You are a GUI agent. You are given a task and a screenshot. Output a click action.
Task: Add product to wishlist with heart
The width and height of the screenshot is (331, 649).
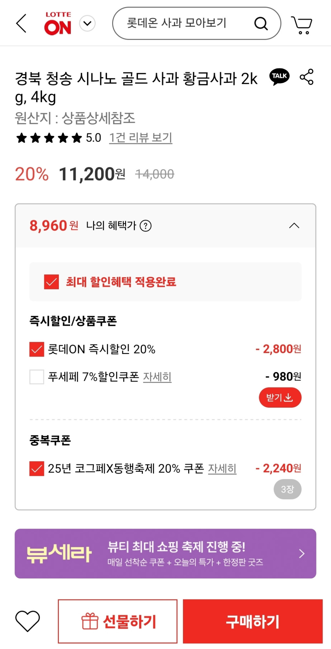27,621
